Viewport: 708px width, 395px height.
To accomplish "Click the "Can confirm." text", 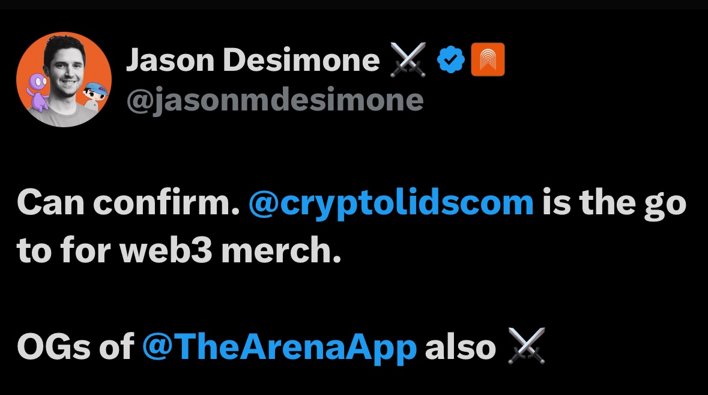I will pyautogui.click(x=128, y=204).
